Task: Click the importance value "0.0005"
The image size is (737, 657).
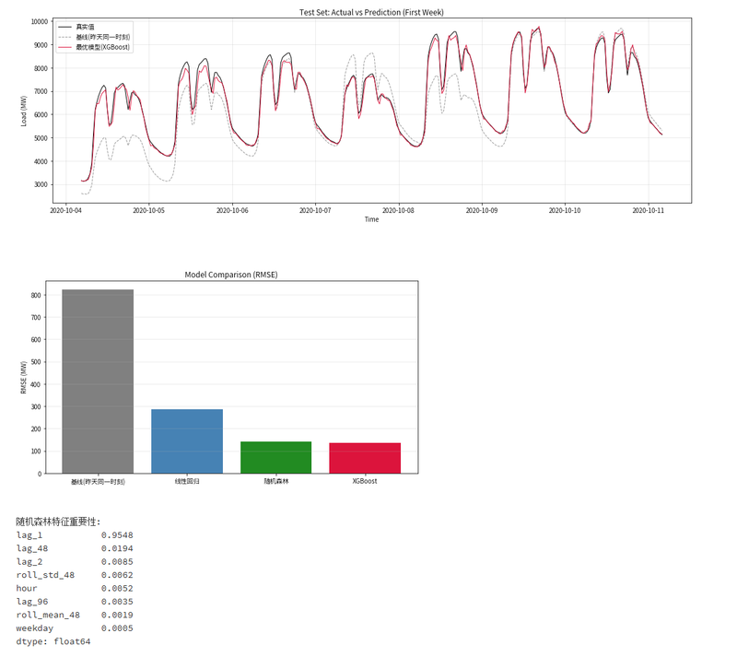Action: [117, 628]
